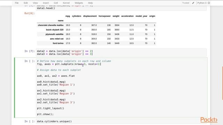This screenshot has width=223, height=125.
Task: Select the amc rebel sst row label
Action: coord(56,39)
